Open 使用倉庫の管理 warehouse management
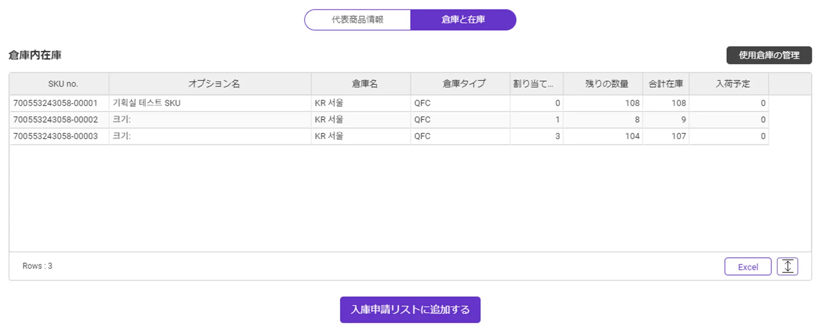The width and height of the screenshot is (824, 327). (769, 55)
